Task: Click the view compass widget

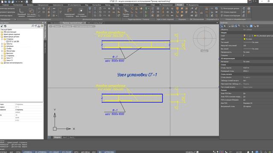Action: (204, 38)
